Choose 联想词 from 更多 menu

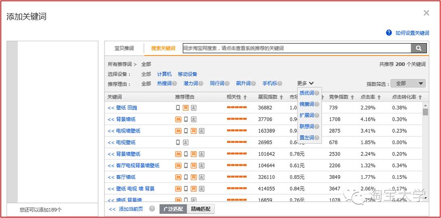(x=307, y=127)
